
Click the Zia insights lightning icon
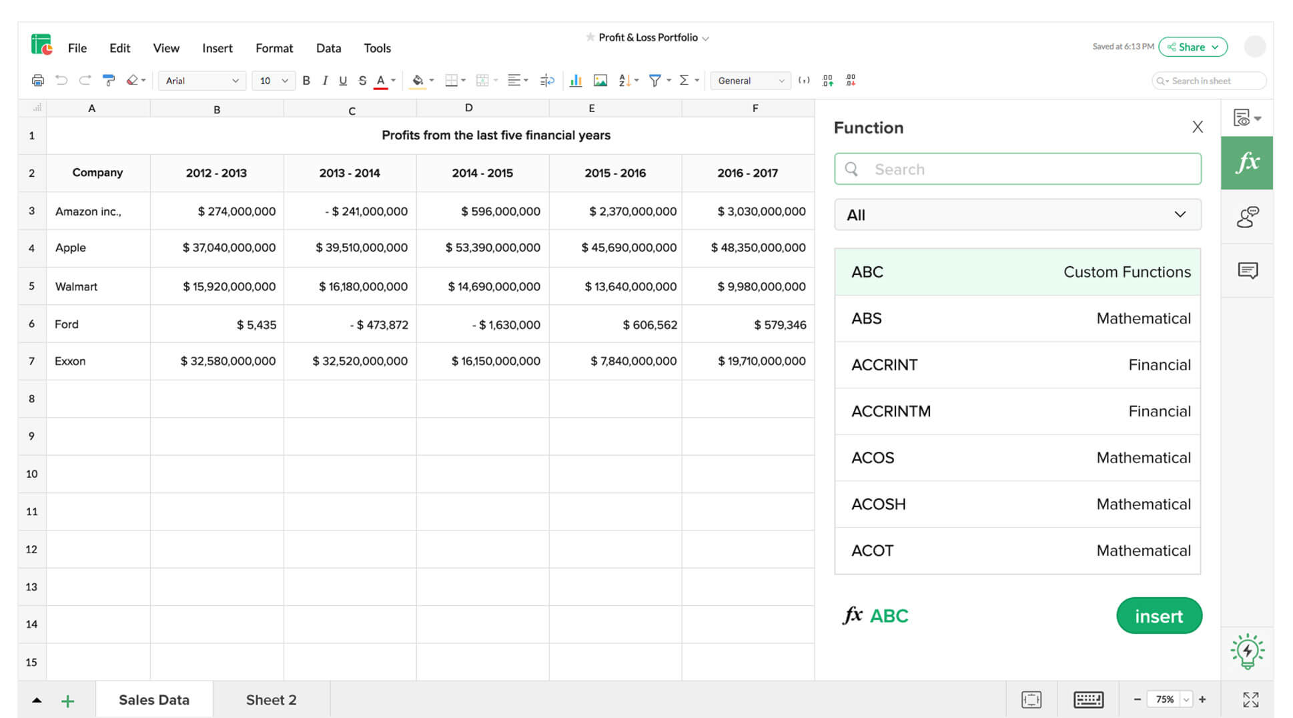[1247, 652]
